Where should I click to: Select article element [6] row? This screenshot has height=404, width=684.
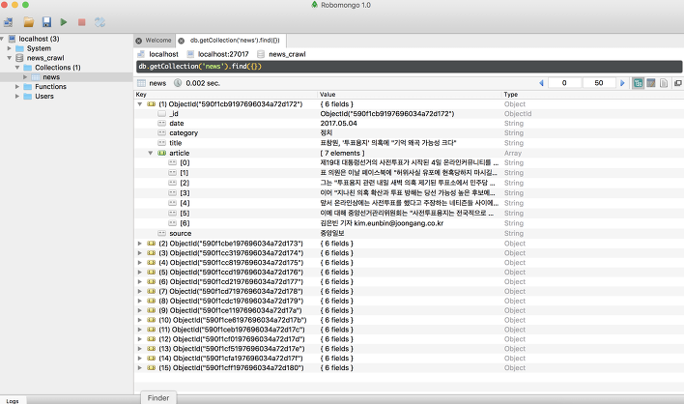pos(409,223)
